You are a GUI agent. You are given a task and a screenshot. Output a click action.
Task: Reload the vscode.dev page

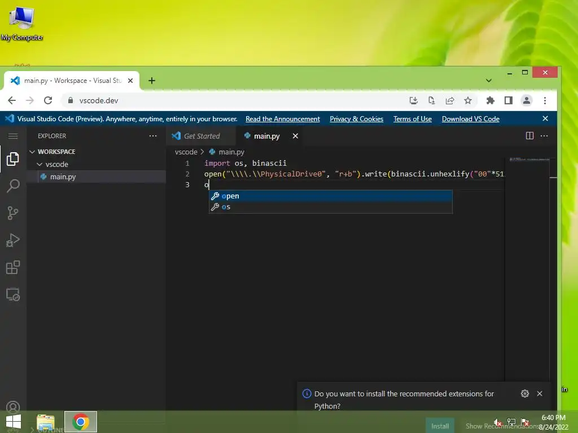click(x=48, y=100)
